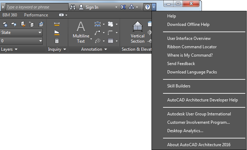This screenshot has height=150, width=247.
Task: Choose Send Feedback menu item
Action: [181, 64]
